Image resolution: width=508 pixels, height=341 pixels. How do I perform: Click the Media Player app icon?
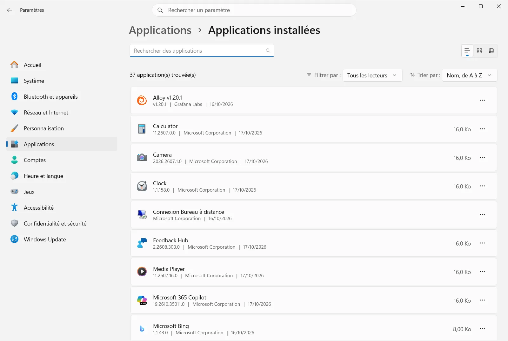click(142, 272)
